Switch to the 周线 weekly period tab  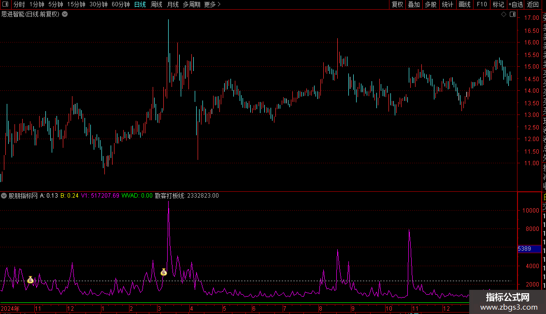click(157, 4)
